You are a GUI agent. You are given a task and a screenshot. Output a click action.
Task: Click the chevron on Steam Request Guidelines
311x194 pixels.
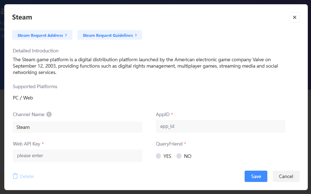click(136, 35)
